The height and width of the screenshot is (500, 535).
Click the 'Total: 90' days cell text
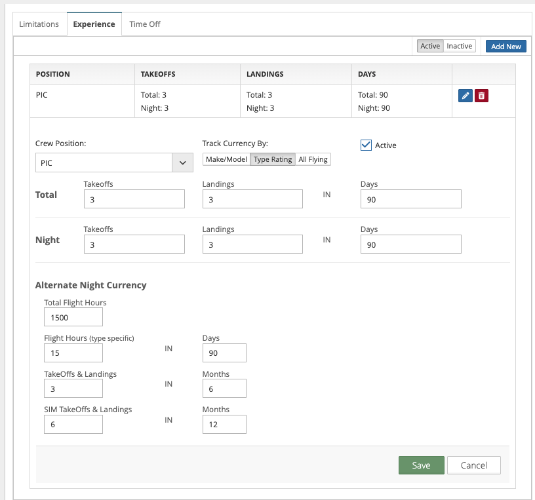[x=373, y=95]
